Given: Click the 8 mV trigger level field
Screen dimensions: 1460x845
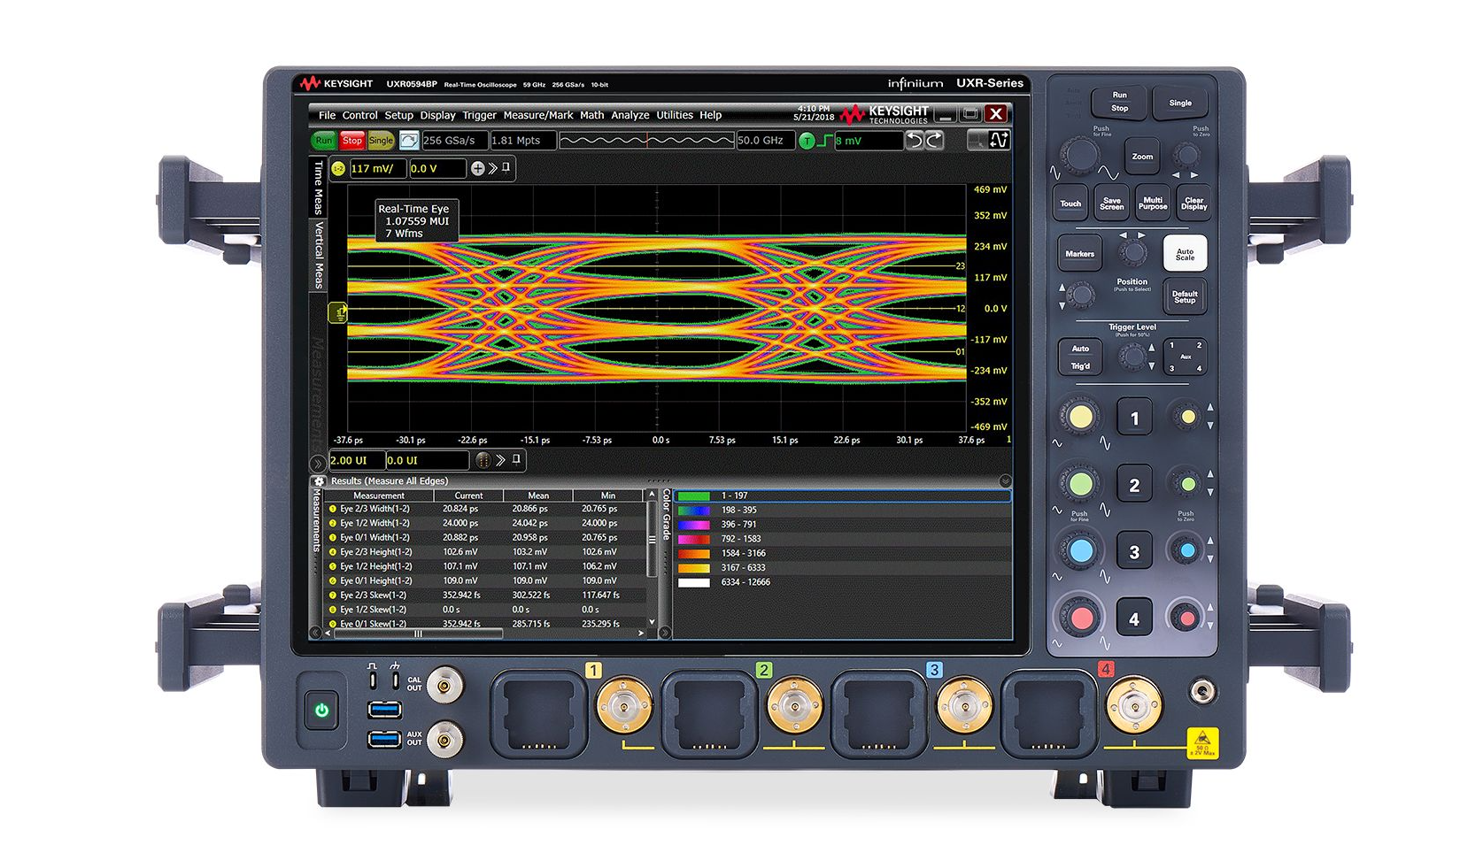Looking at the screenshot, I should tap(869, 141).
